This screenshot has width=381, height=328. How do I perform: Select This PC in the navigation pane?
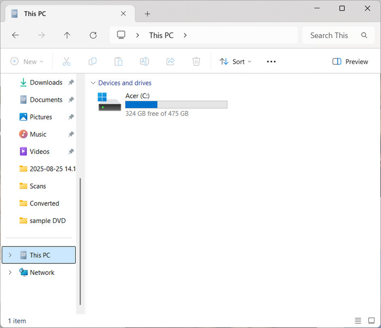point(39,255)
